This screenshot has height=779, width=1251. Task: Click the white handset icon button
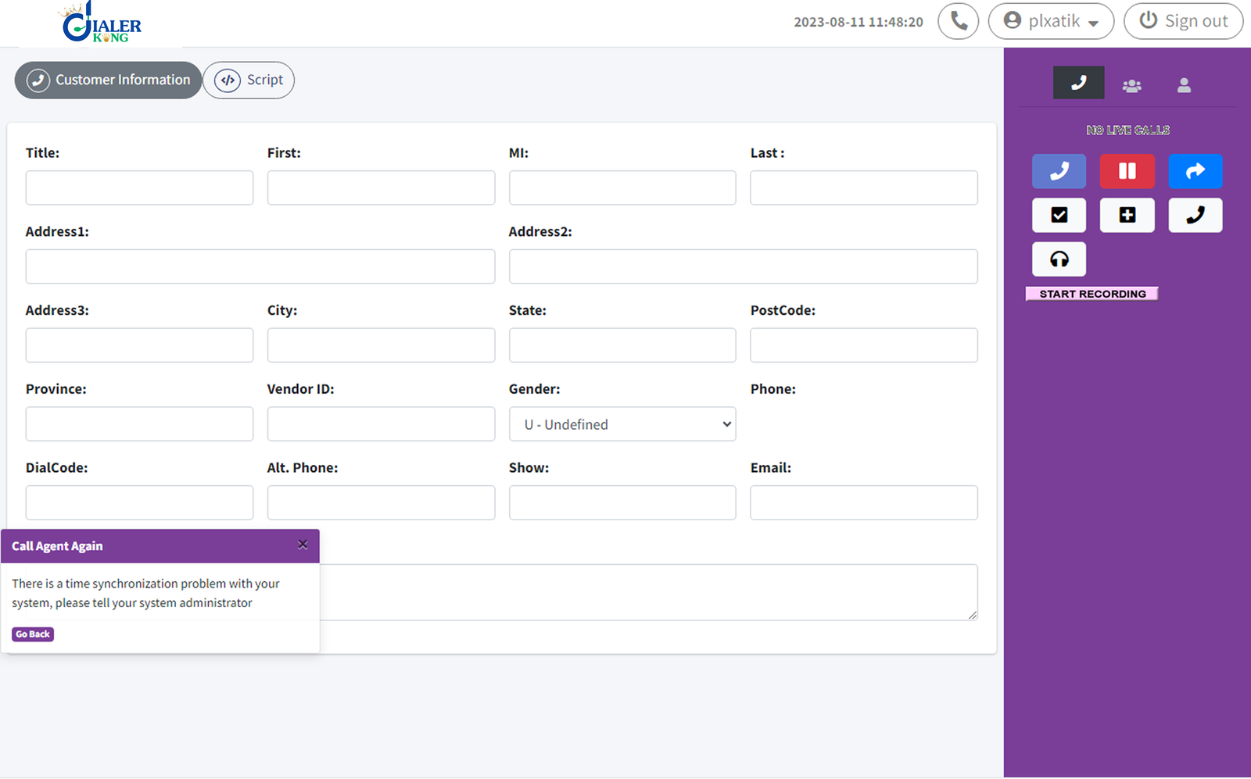point(1195,215)
